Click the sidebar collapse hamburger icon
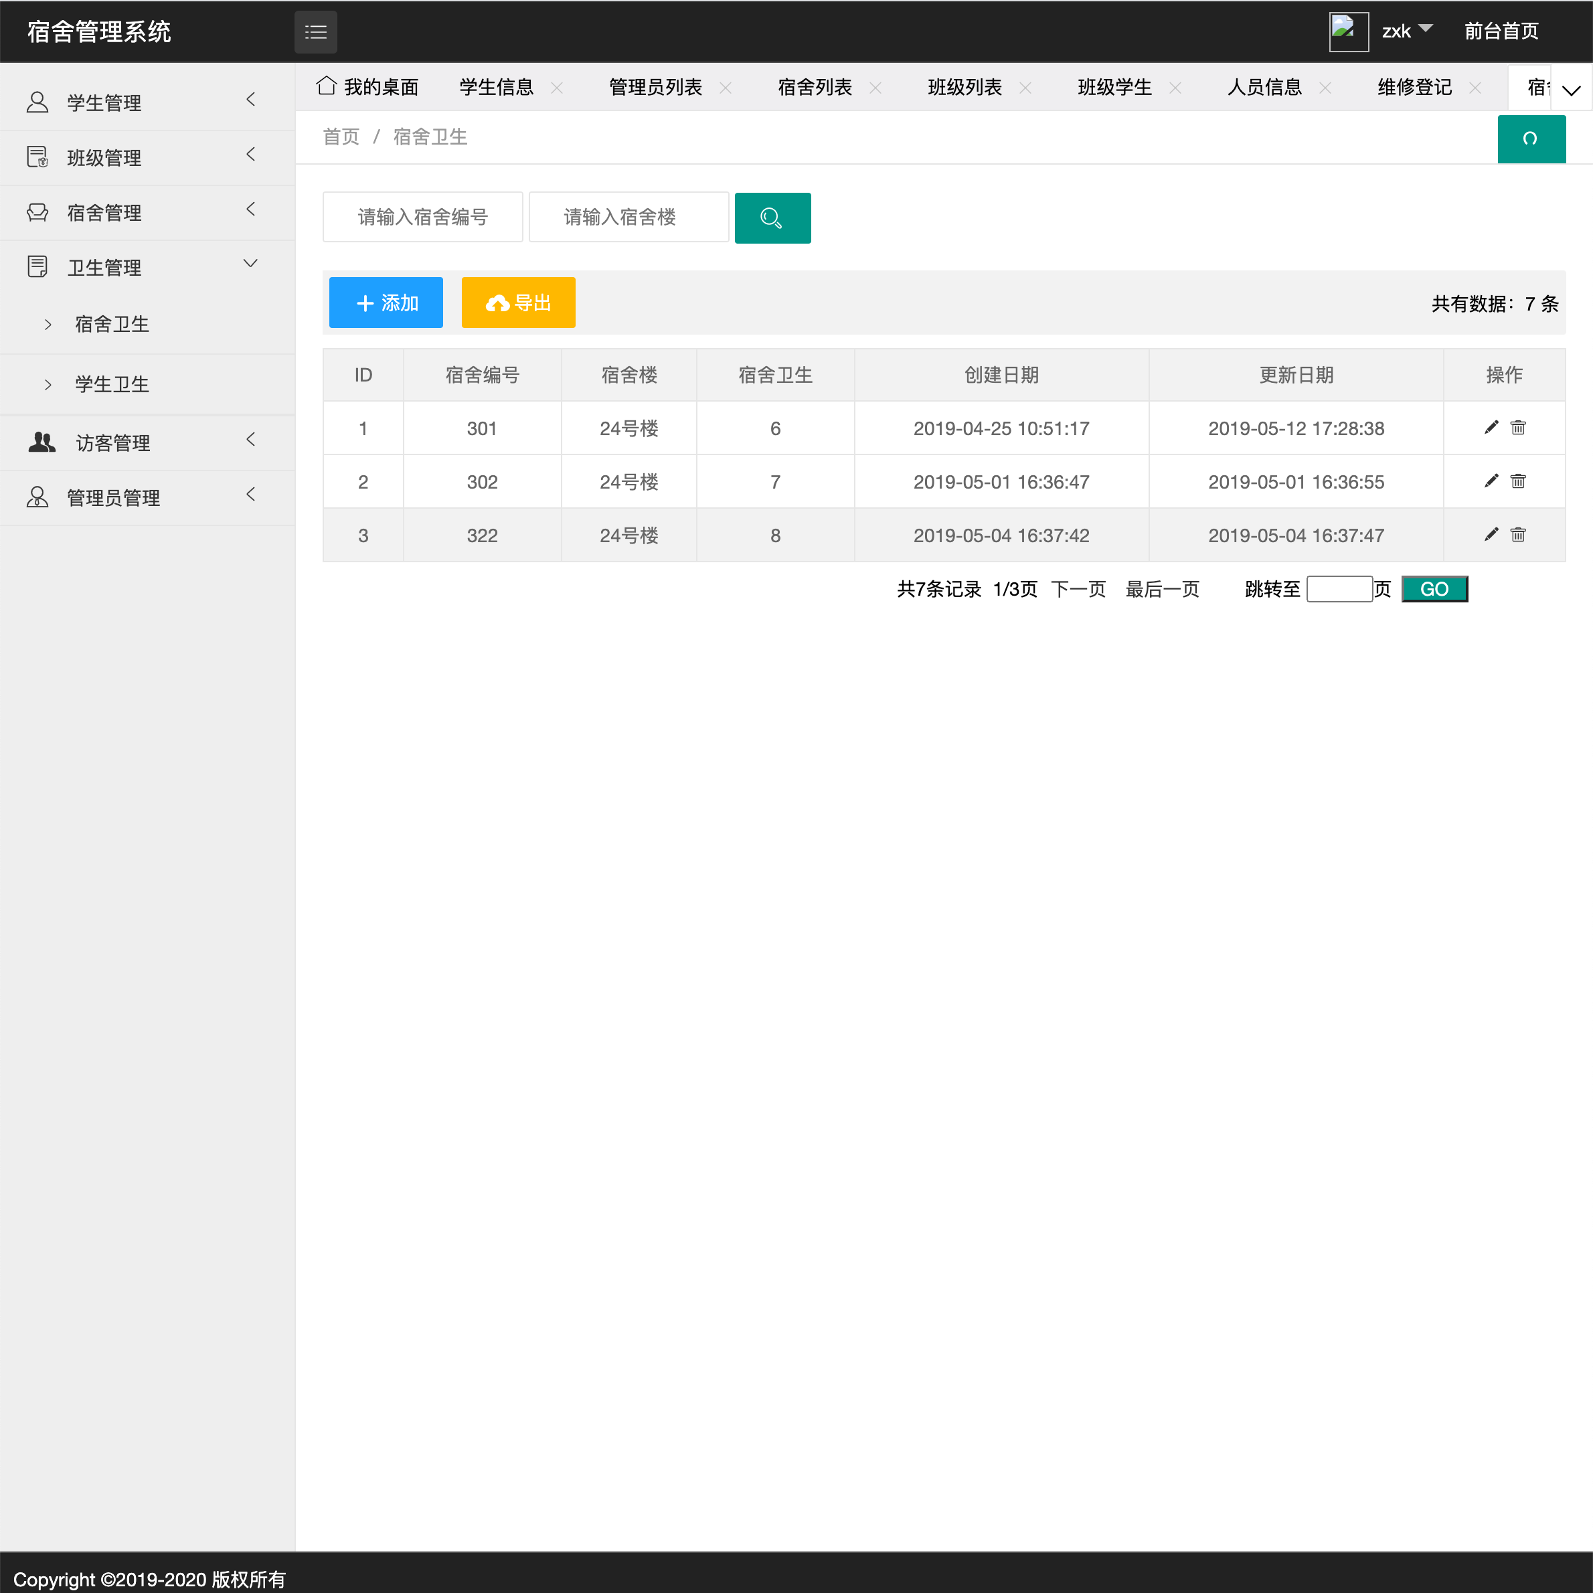The height and width of the screenshot is (1593, 1593). point(315,32)
